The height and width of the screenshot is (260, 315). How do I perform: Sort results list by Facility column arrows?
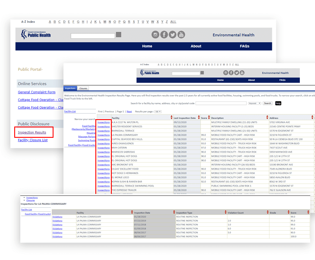pyautogui.click(x=171, y=117)
